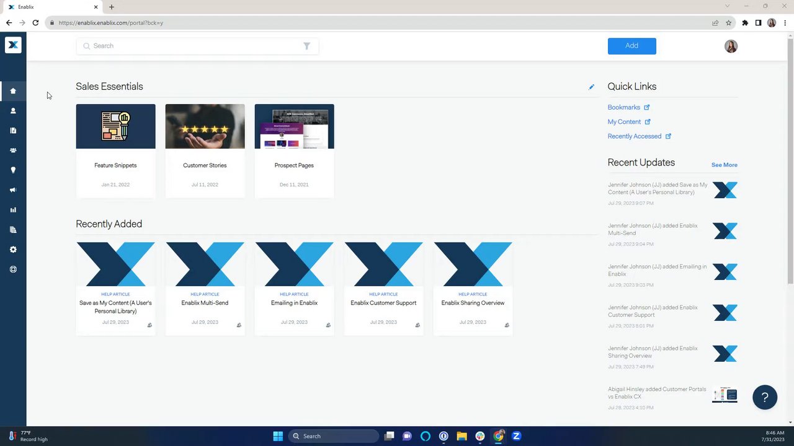The width and height of the screenshot is (794, 446).
Task: Open the content library sidebar icon
Action: click(13, 131)
